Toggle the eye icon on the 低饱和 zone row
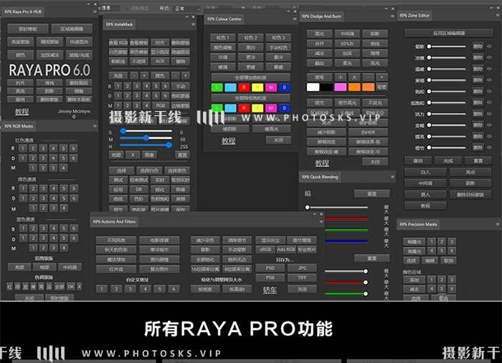This screenshot has height=363, width=502. (489, 102)
